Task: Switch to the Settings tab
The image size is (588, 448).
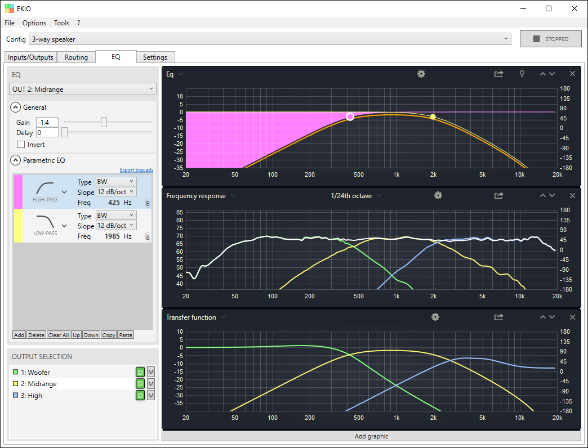Action: (155, 57)
